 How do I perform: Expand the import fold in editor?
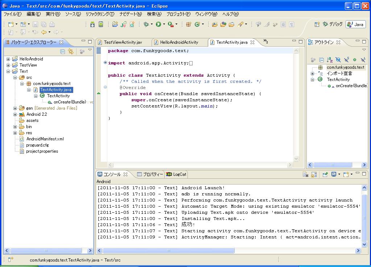click(105, 63)
